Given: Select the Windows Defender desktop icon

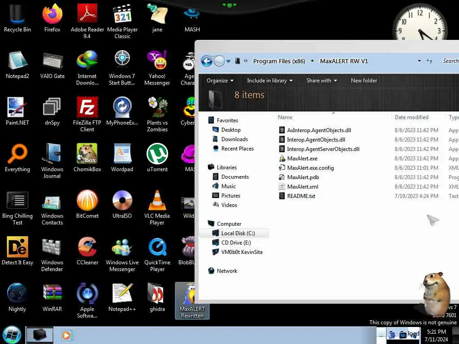Looking at the screenshot, I should coord(52,254).
